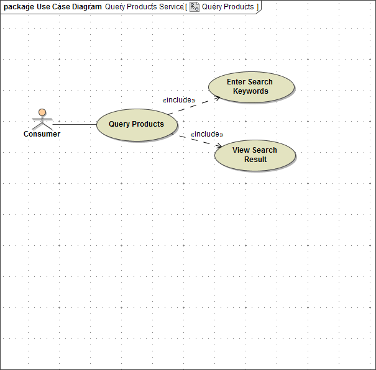Select the View Search Result use case

coord(255,155)
